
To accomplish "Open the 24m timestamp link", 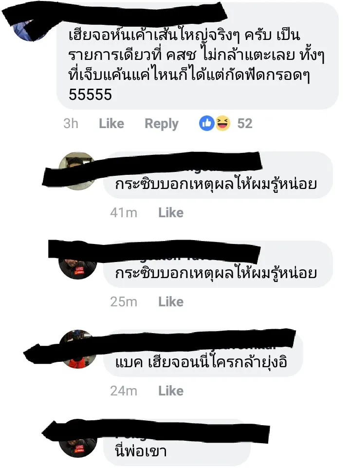I will (x=124, y=391).
